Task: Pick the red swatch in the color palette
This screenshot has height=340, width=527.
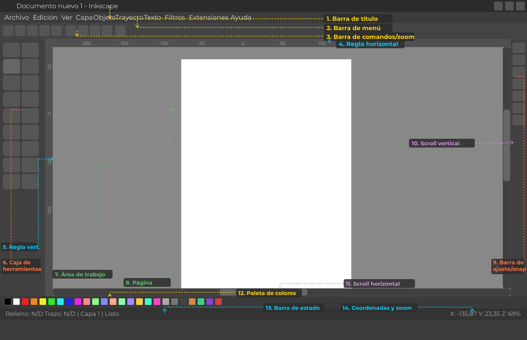Action: (x=25, y=302)
